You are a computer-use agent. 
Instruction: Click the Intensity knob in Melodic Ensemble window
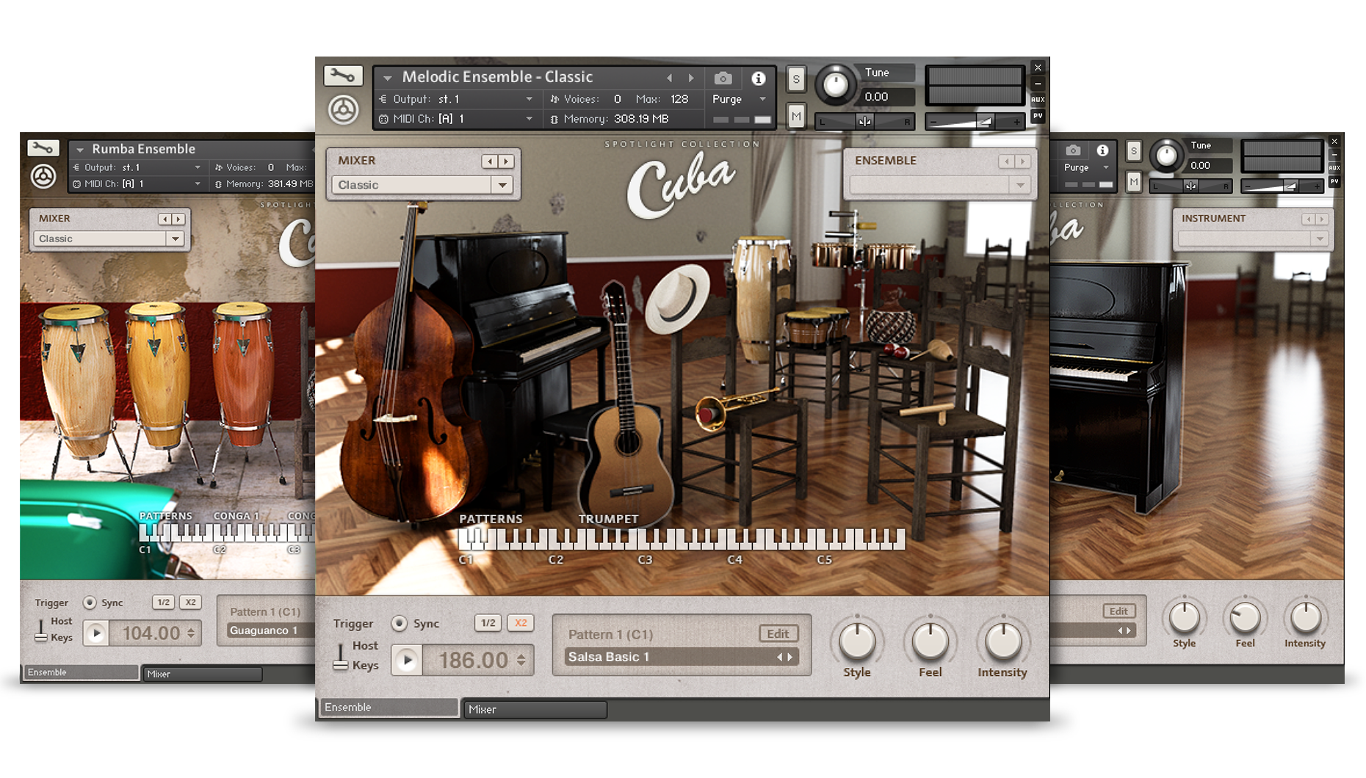tap(1002, 641)
